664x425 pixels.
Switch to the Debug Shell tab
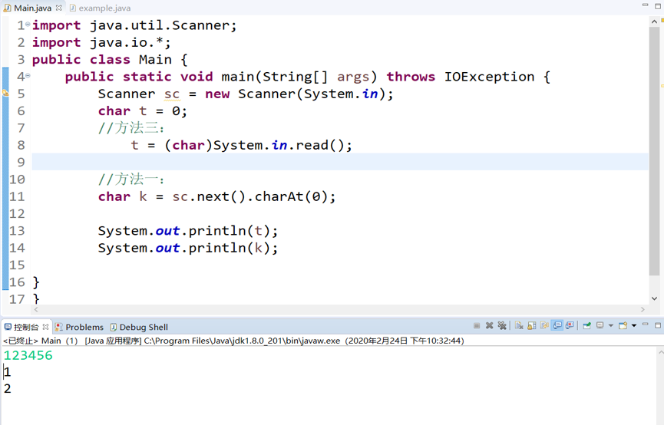tap(143, 327)
